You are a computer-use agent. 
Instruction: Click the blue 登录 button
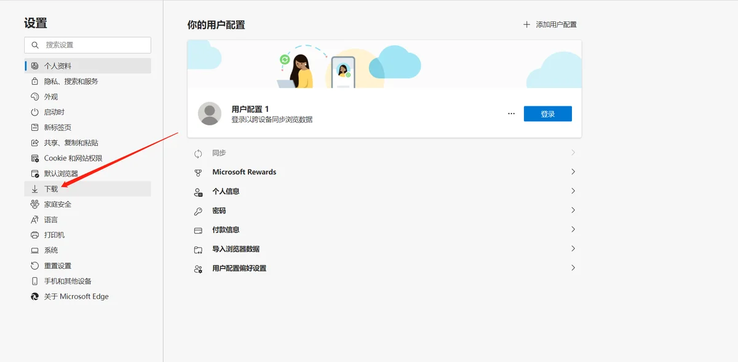click(x=547, y=114)
